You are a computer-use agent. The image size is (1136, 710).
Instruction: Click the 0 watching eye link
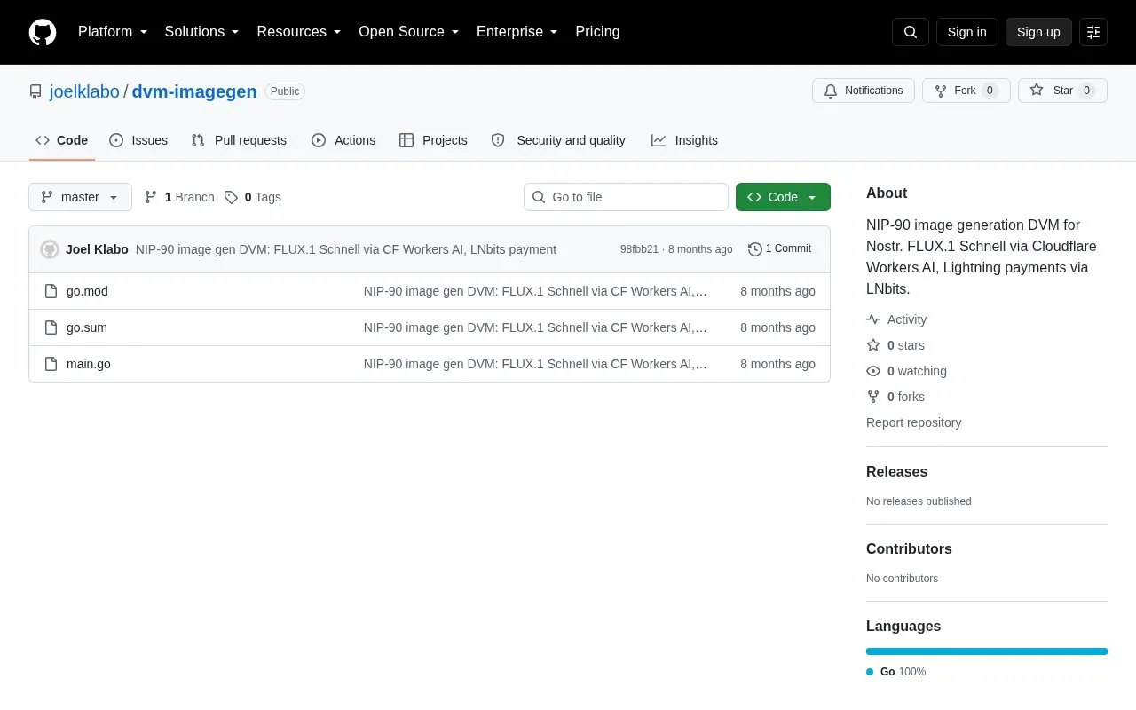[x=906, y=371]
